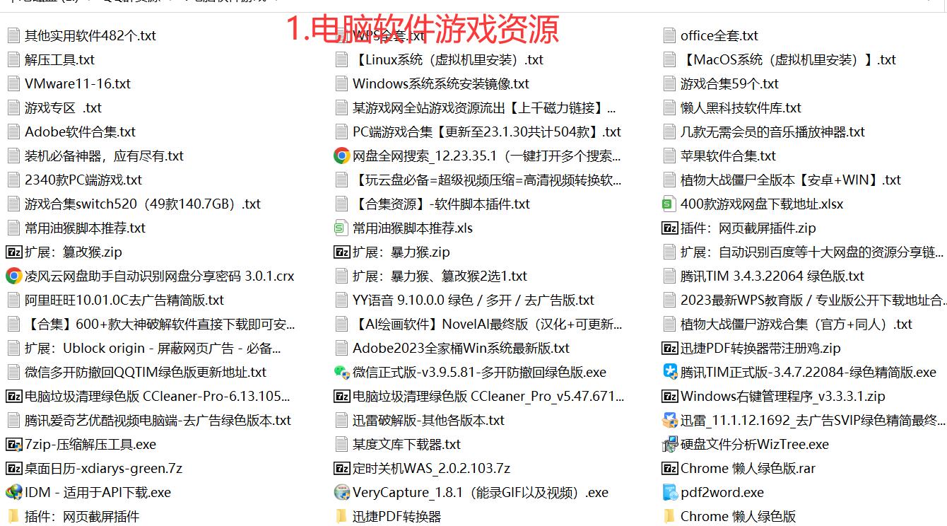The image size is (947, 526).
Task: Select the Adobe软件合集.txt file
Action: (80, 131)
